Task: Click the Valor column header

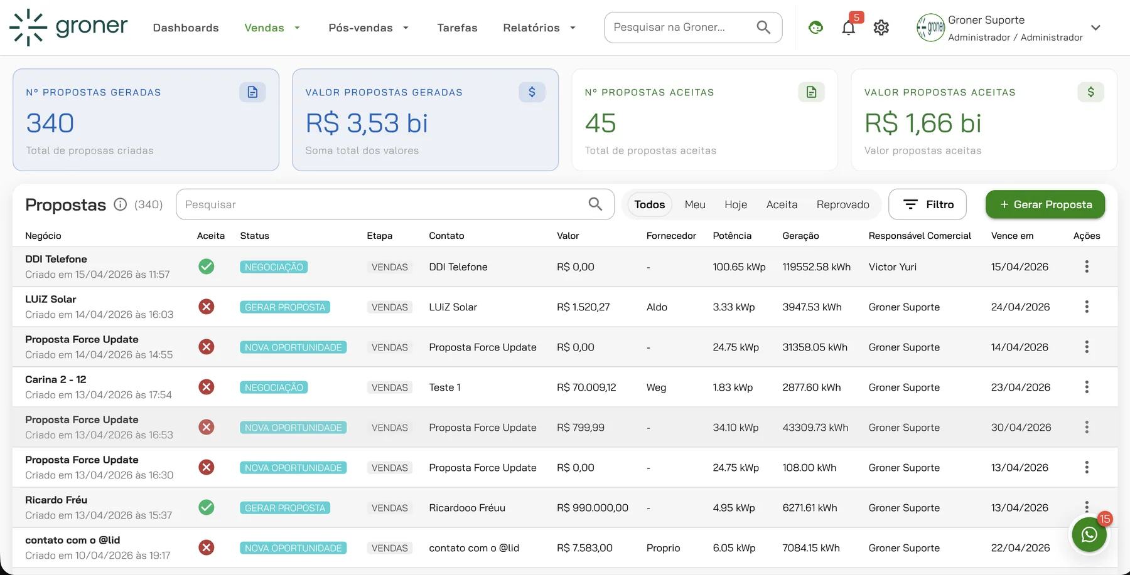Action: 568,236
